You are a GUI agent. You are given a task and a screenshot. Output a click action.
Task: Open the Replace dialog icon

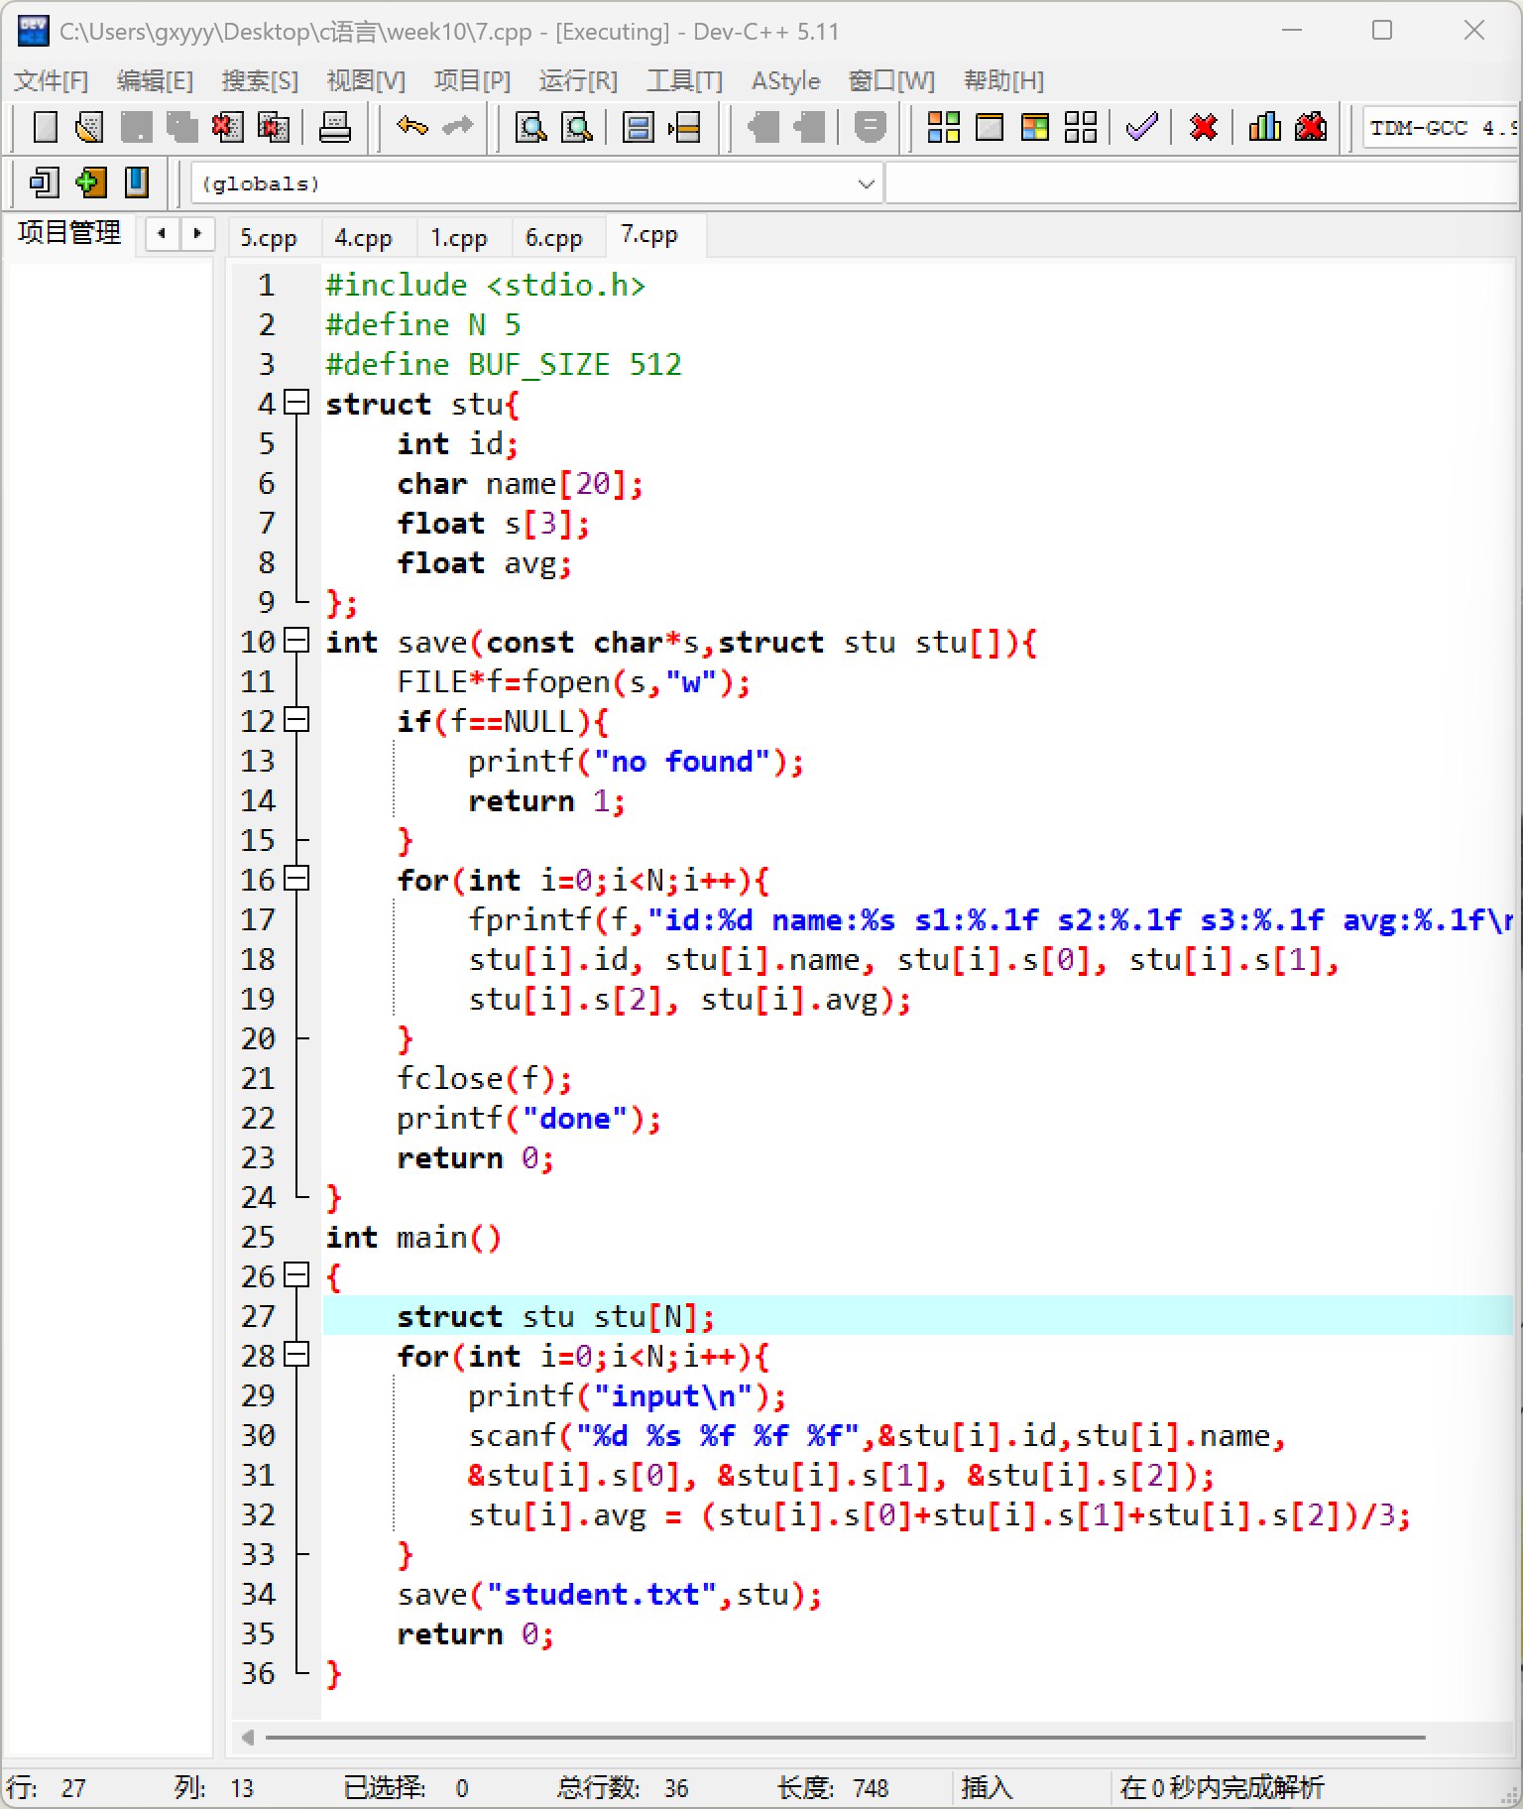[576, 127]
